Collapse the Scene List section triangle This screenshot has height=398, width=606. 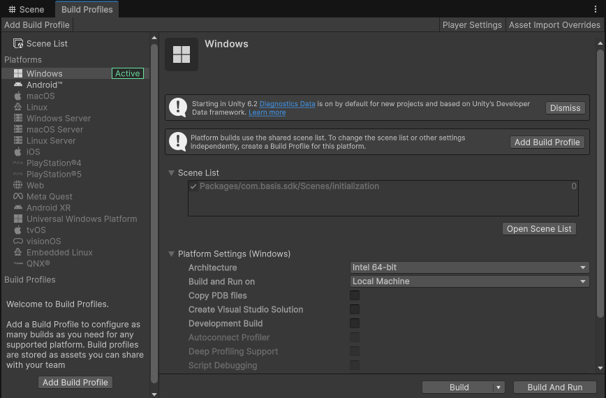pyautogui.click(x=171, y=172)
